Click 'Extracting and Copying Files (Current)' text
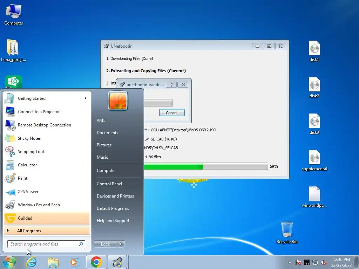The height and width of the screenshot is (269, 359). (146, 71)
